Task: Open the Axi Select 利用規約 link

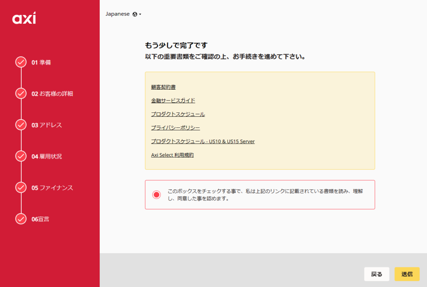Action: click(172, 155)
